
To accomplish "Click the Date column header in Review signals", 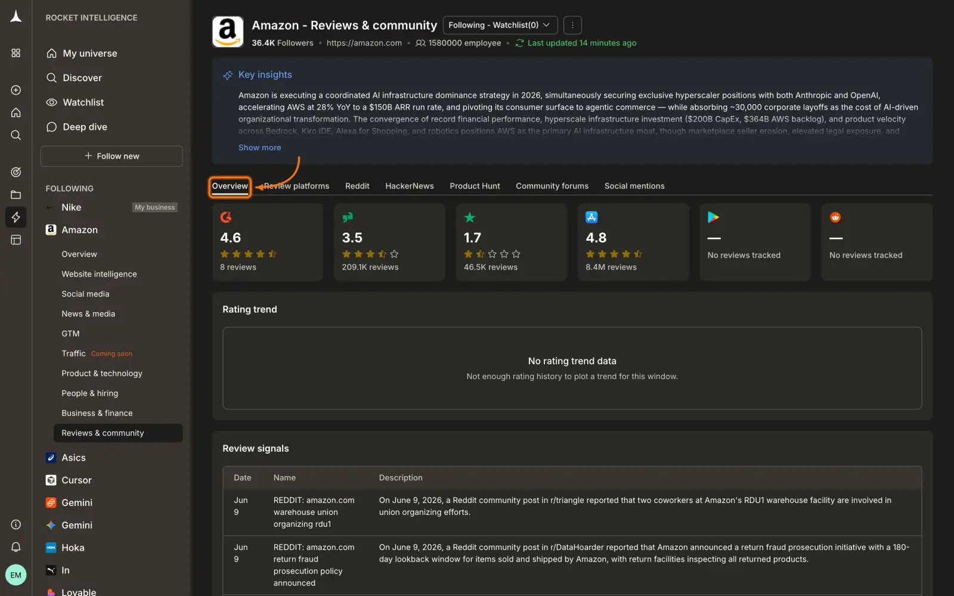I will [242, 478].
